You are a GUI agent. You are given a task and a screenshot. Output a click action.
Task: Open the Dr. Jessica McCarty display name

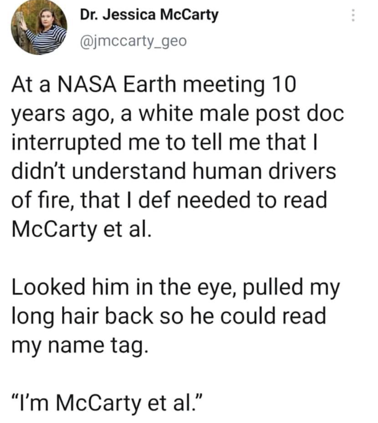(x=149, y=15)
